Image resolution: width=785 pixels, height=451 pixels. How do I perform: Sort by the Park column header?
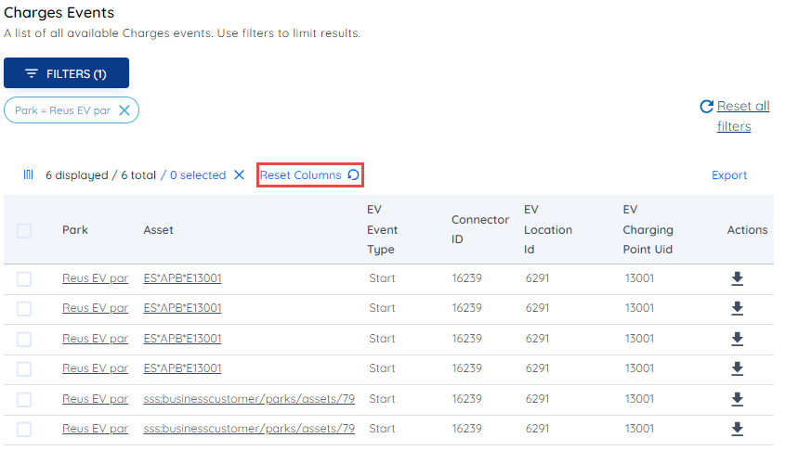[75, 230]
